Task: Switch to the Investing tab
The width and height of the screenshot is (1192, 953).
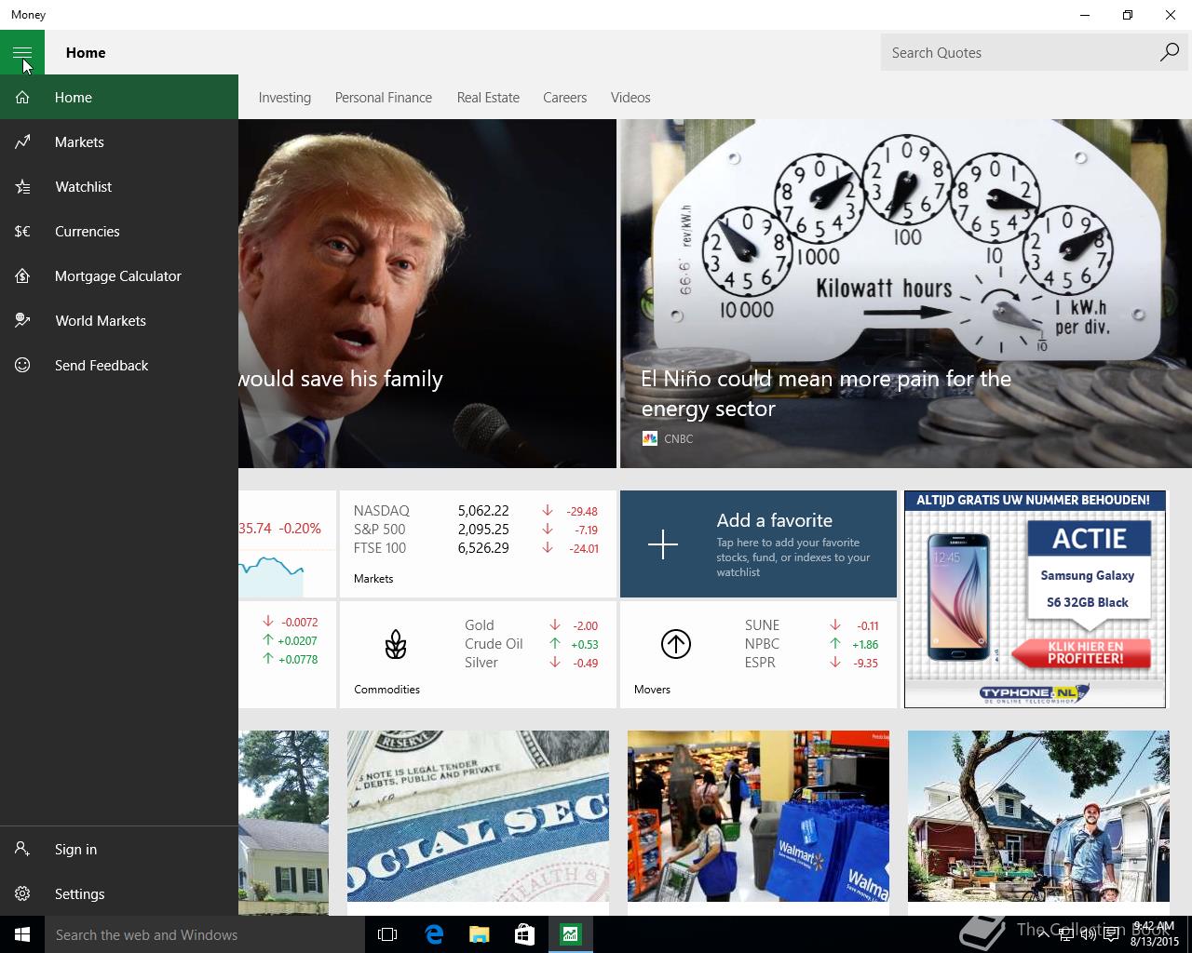Action: (x=285, y=98)
